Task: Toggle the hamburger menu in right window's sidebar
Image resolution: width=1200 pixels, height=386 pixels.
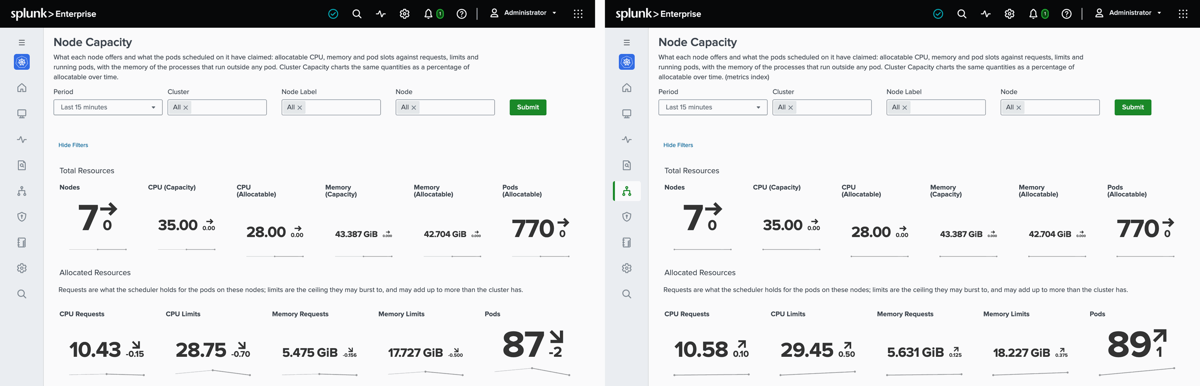Action: tap(627, 42)
